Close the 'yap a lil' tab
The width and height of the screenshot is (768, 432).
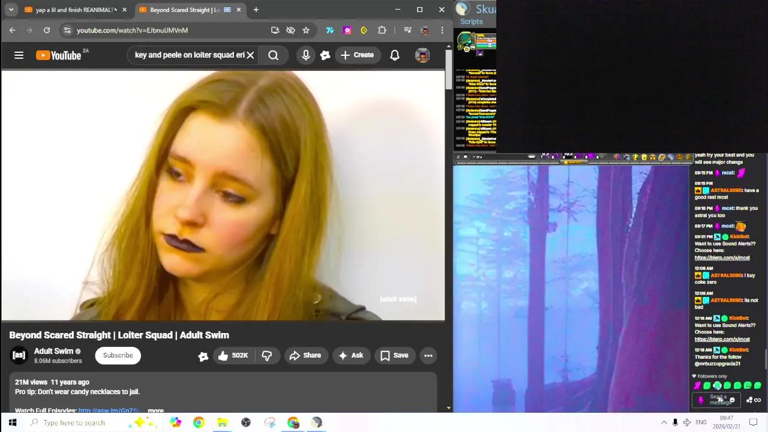(x=124, y=10)
